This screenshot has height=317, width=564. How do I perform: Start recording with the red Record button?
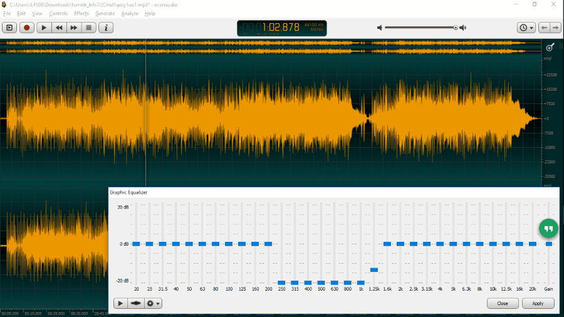(x=26, y=28)
